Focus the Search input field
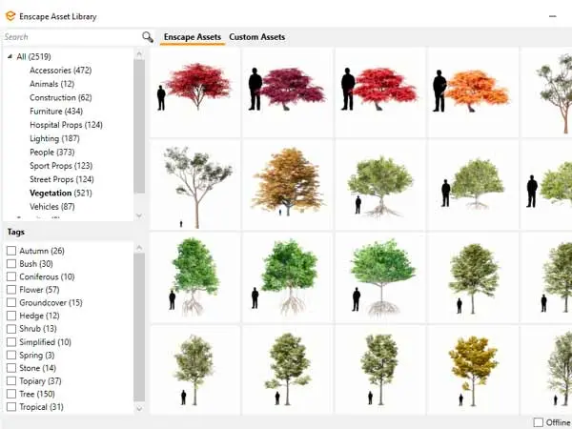Screen dimensions: 572x429 71,37
